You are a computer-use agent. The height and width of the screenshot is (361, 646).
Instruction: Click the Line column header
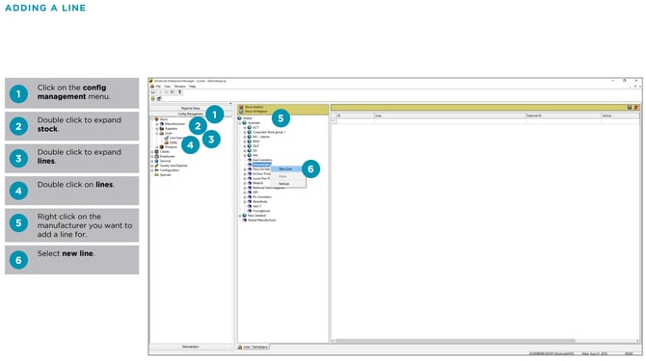pos(449,116)
